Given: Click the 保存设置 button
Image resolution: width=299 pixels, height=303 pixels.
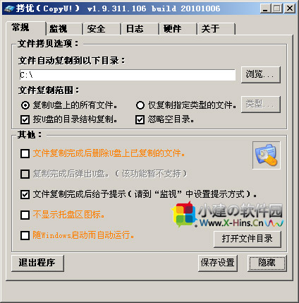Looking at the screenshot, I should coord(218,263).
